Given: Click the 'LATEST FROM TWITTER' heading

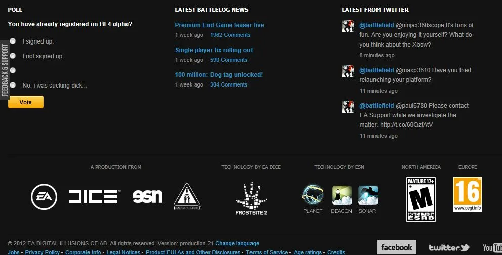Looking at the screenshot, I should tap(375, 10).
